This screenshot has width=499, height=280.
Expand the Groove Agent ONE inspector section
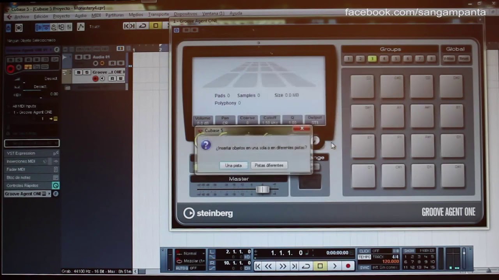point(28,194)
